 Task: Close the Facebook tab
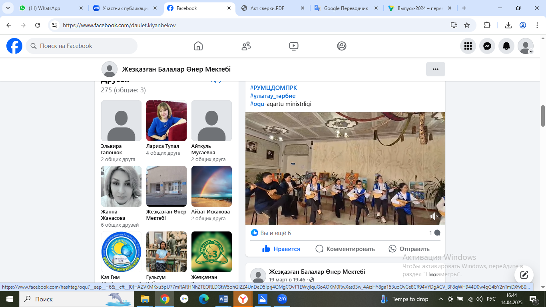(x=229, y=8)
